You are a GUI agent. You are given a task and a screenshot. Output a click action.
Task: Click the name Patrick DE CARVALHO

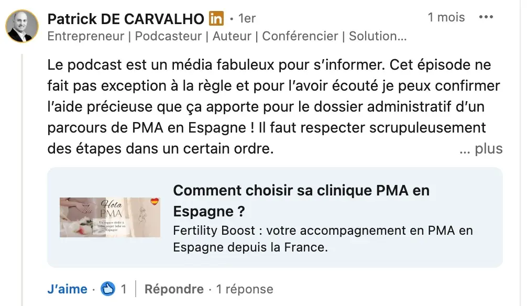pyautogui.click(x=126, y=19)
